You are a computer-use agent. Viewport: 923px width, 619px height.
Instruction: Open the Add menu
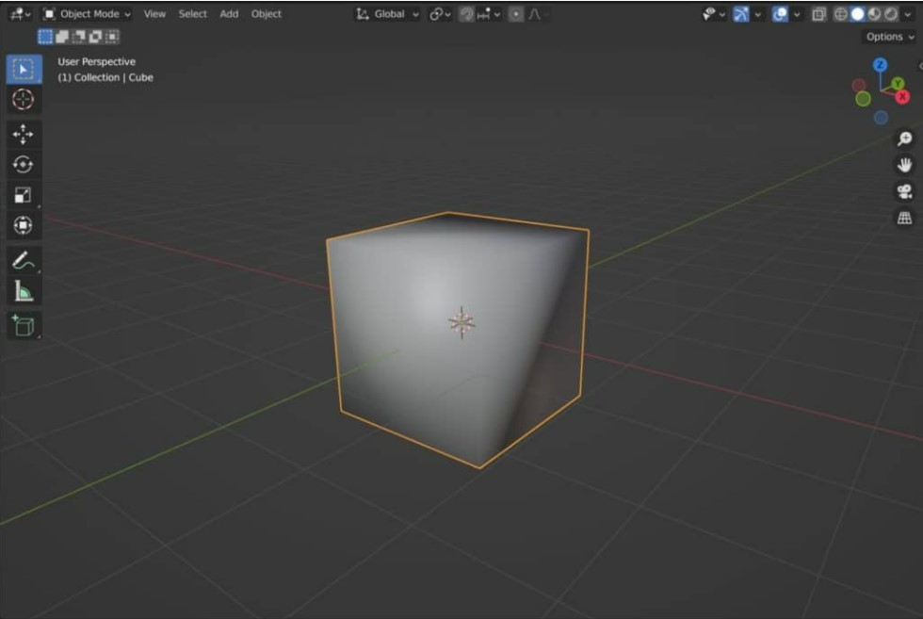point(229,14)
